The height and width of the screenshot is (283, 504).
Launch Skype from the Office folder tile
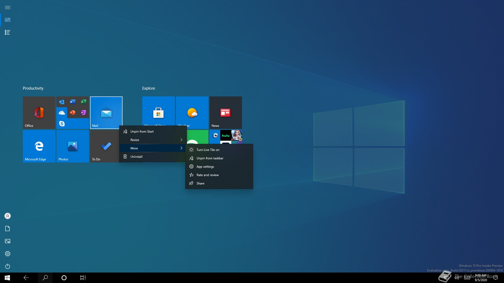tap(62, 123)
